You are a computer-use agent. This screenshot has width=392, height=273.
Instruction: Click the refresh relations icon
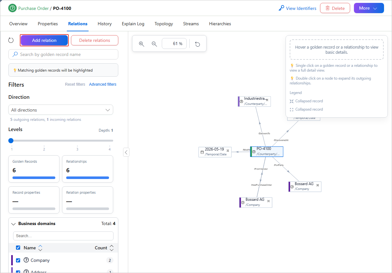pyautogui.click(x=11, y=40)
